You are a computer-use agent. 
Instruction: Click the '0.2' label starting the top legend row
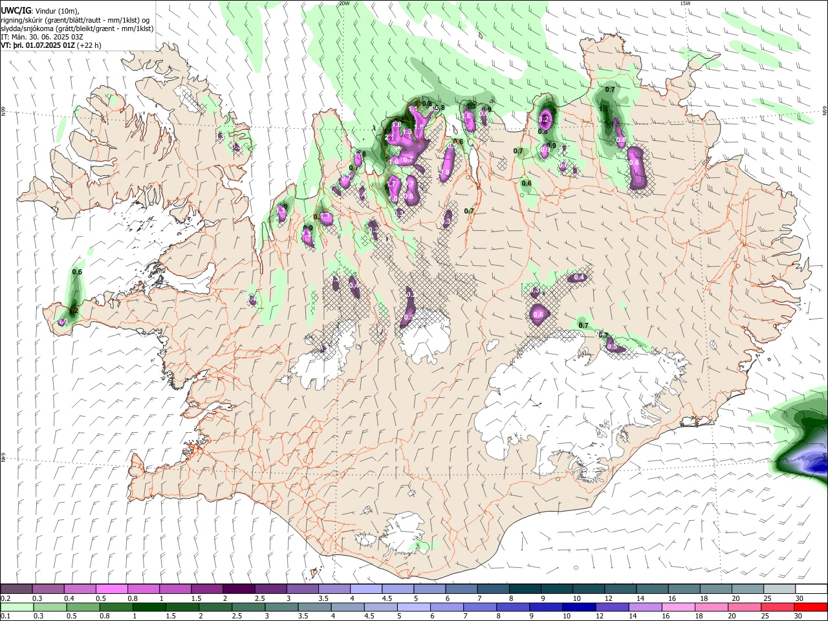(x=6, y=598)
